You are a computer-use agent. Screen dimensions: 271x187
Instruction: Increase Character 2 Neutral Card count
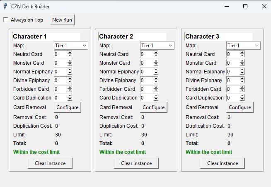click(x=156, y=52)
